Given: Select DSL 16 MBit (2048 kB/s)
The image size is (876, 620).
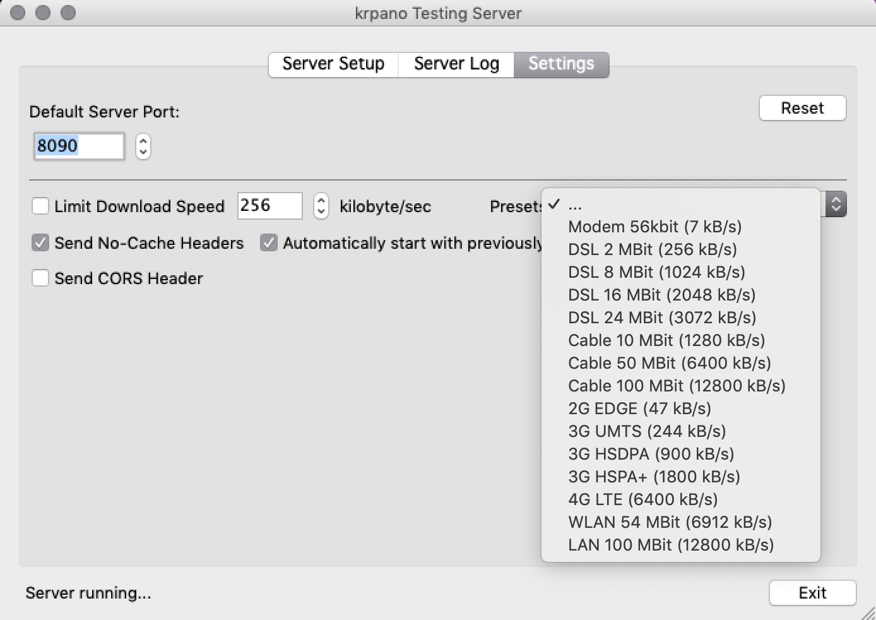Looking at the screenshot, I should point(681,295).
